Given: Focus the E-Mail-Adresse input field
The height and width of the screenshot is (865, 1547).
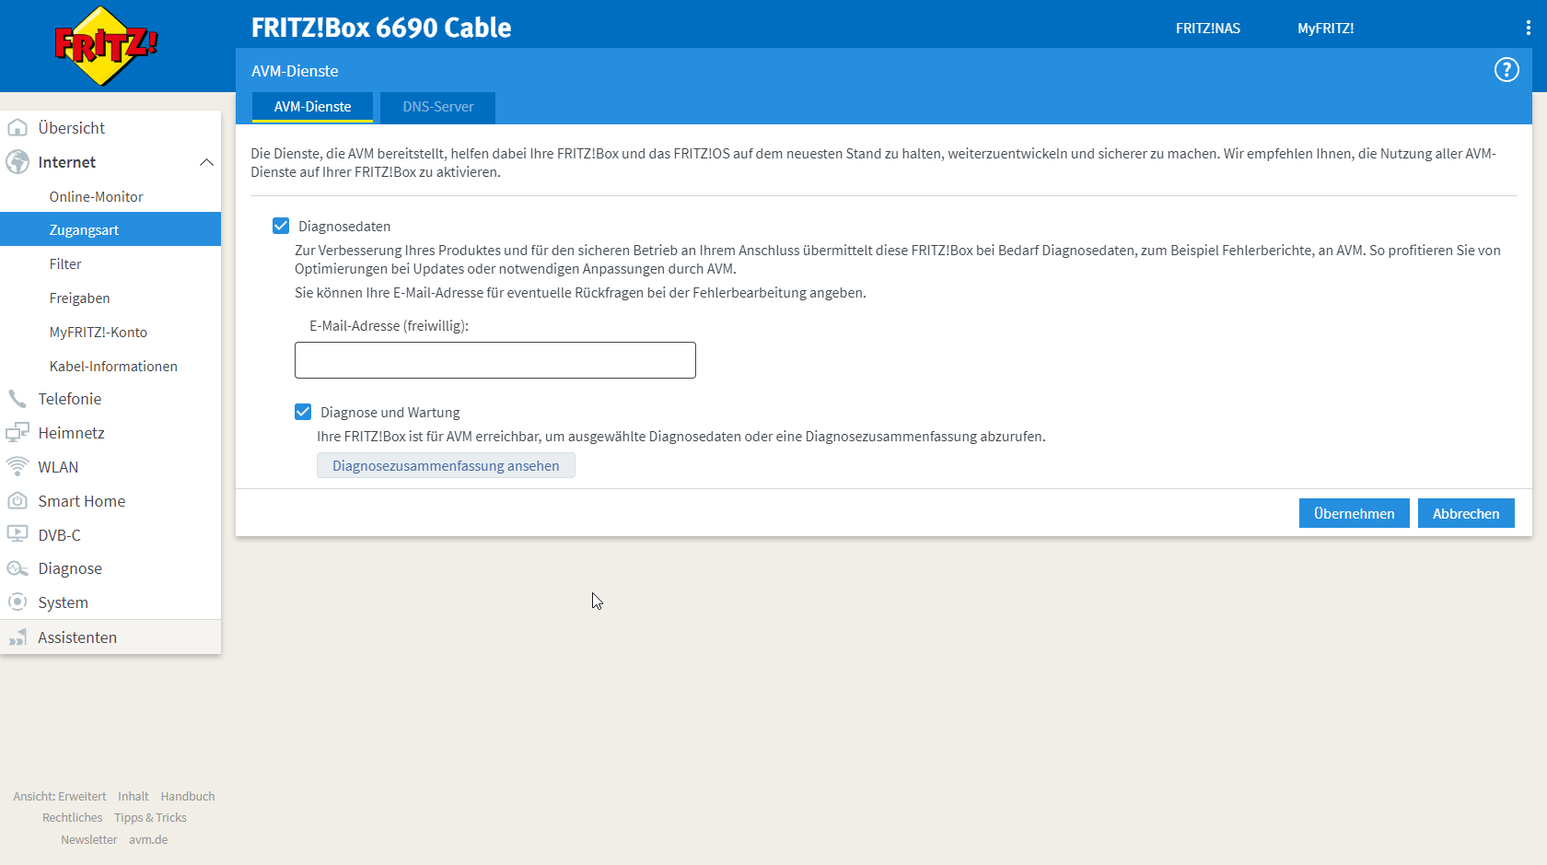Looking at the screenshot, I should (x=495, y=360).
